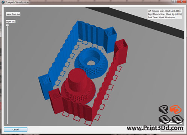Select the Layer 133 label
The width and height of the screenshot is (187, 135).
11,22
